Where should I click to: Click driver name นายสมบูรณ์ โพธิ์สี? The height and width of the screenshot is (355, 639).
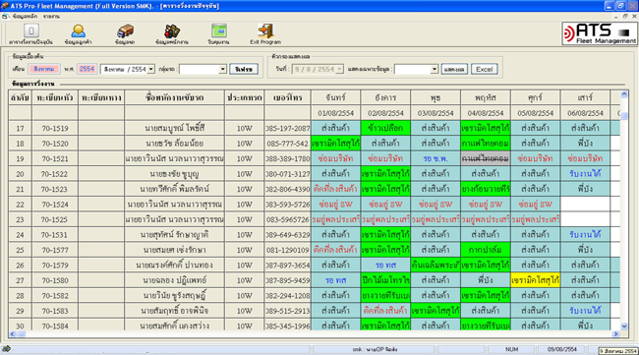tap(174, 129)
